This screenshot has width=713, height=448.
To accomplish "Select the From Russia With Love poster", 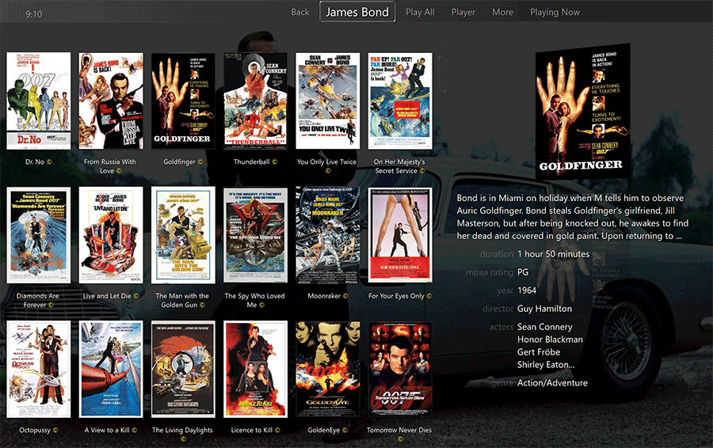I will pyautogui.click(x=111, y=101).
